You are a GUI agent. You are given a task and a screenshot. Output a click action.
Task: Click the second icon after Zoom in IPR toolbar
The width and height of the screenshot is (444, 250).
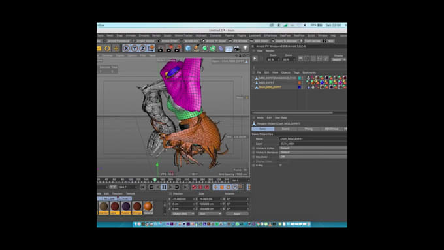307,59
